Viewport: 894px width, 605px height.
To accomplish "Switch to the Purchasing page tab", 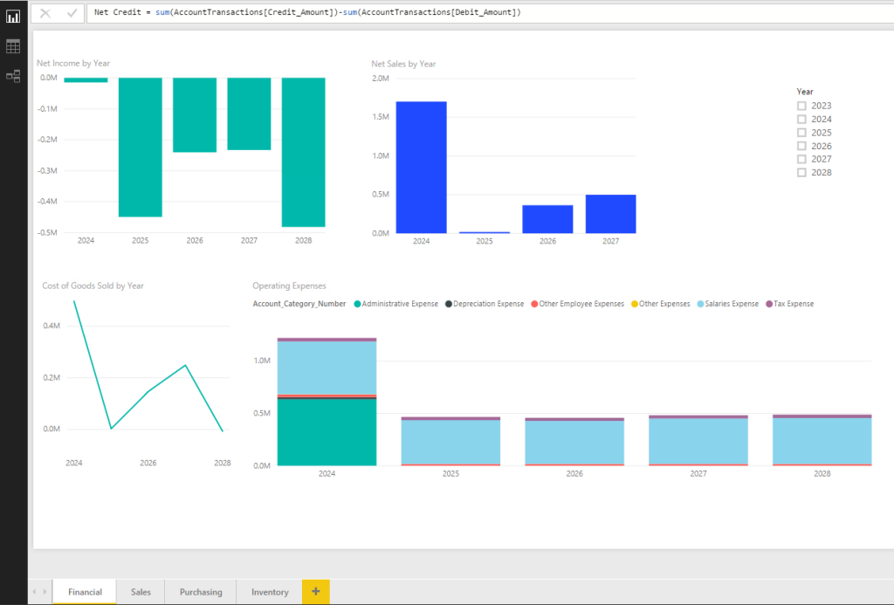I will (x=201, y=592).
